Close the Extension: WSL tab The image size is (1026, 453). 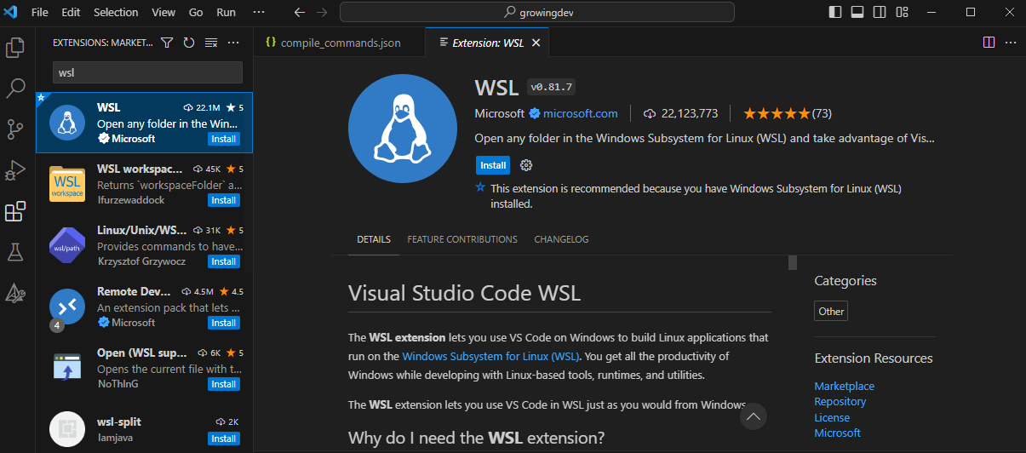(x=536, y=42)
